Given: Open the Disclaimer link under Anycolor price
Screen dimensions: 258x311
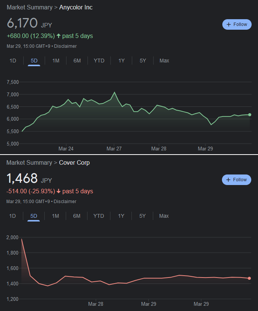Looking at the screenshot, I should pos(65,46).
